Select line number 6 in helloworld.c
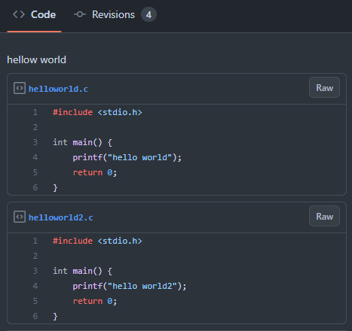The image size is (352, 331). point(35,187)
